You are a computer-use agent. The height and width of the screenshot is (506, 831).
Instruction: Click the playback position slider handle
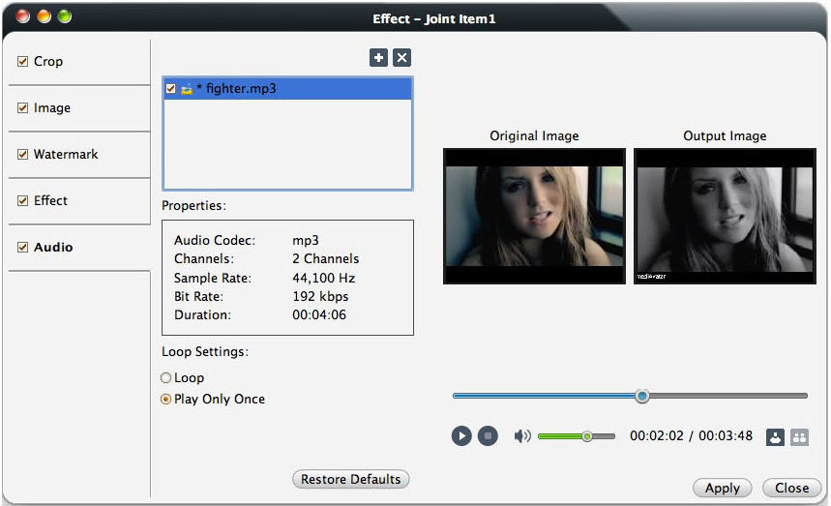tap(642, 396)
